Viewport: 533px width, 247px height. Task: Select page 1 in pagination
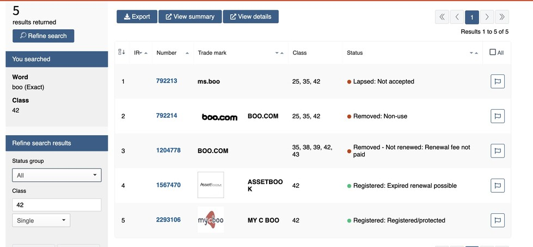(472, 17)
